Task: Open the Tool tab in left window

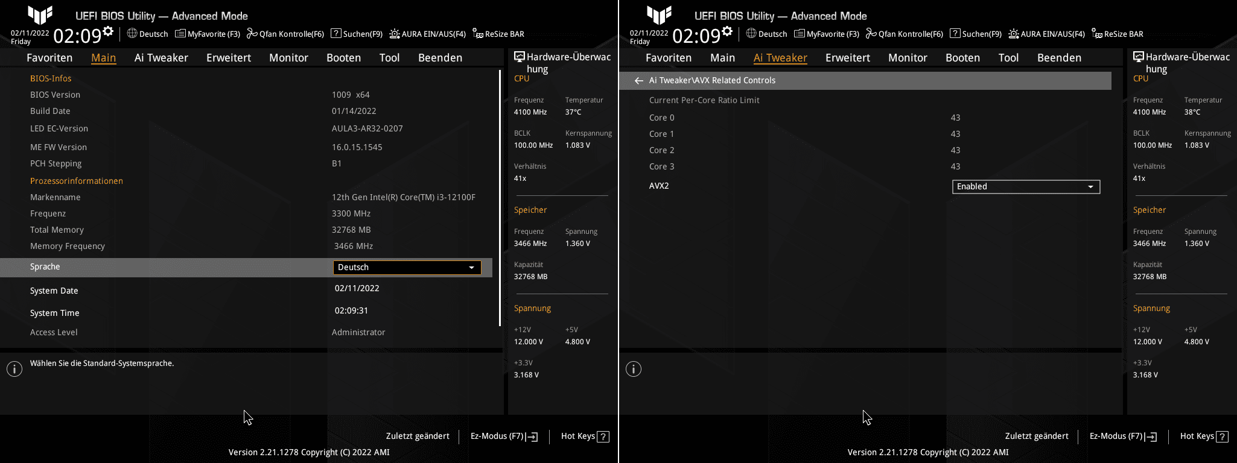Action: [x=389, y=58]
